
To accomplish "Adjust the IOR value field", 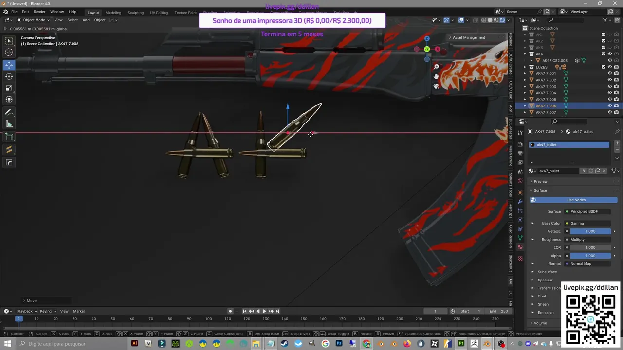I will [x=590, y=247].
